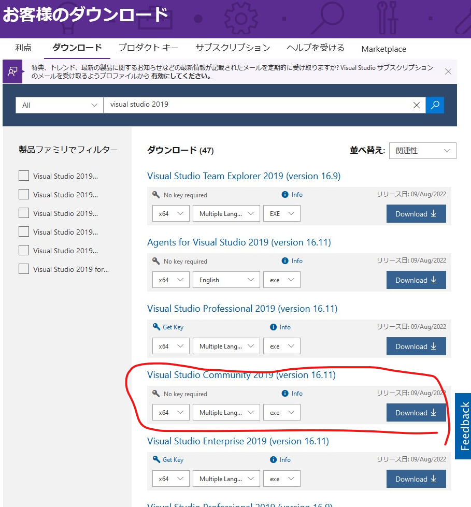
Task: Select the ダウンロード tab
Action: (77, 48)
